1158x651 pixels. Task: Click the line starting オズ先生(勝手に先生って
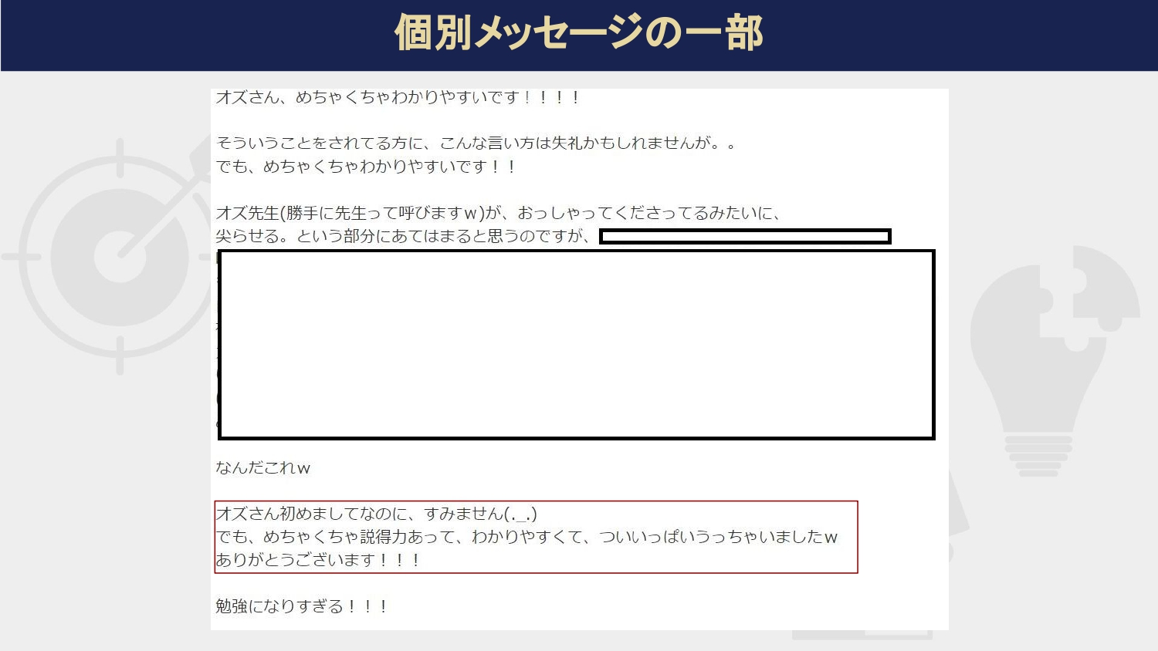(x=498, y=213)
